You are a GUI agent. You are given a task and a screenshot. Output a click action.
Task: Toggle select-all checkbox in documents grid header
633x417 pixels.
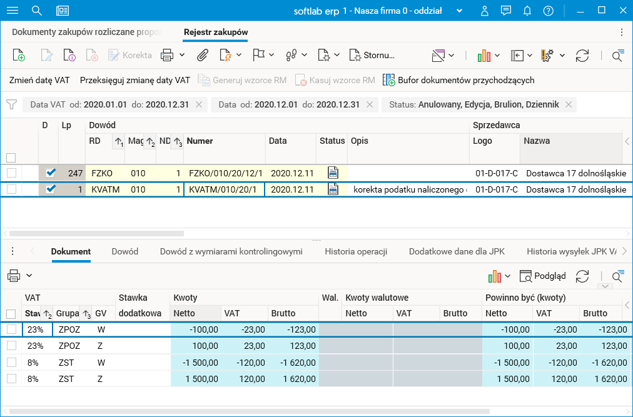(x=11, y=158)
